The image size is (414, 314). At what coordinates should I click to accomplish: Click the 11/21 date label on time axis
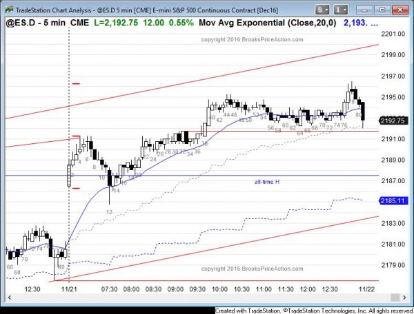pos(69,289)
